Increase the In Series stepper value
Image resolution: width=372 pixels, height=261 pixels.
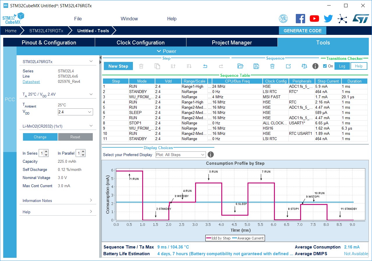pos(47,151)
